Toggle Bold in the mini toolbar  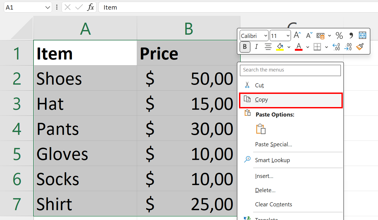[x=245, y=47]
